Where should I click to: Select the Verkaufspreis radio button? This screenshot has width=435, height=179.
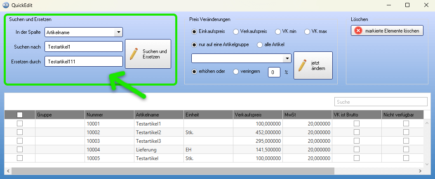[236, 31]
